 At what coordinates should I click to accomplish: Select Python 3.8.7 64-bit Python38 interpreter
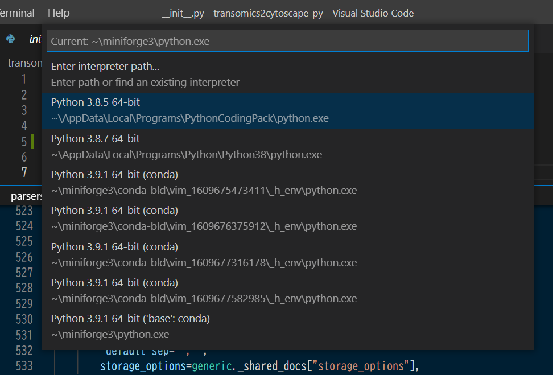[x=287, y=147]
